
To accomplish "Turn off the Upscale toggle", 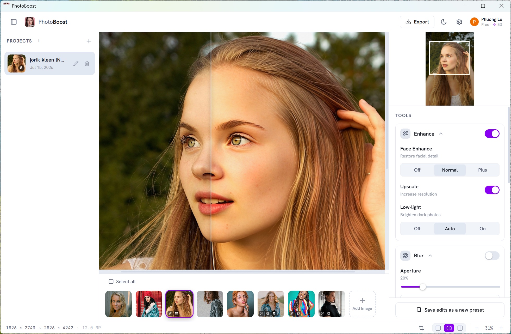I will point(492,190).
